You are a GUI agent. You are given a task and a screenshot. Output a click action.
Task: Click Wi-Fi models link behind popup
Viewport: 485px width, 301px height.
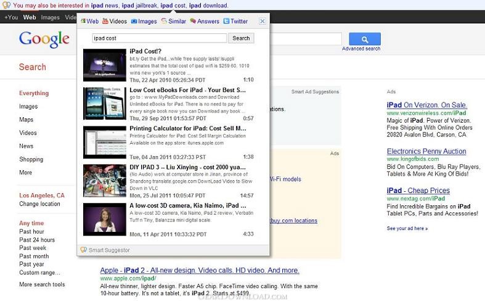[285, 179]
